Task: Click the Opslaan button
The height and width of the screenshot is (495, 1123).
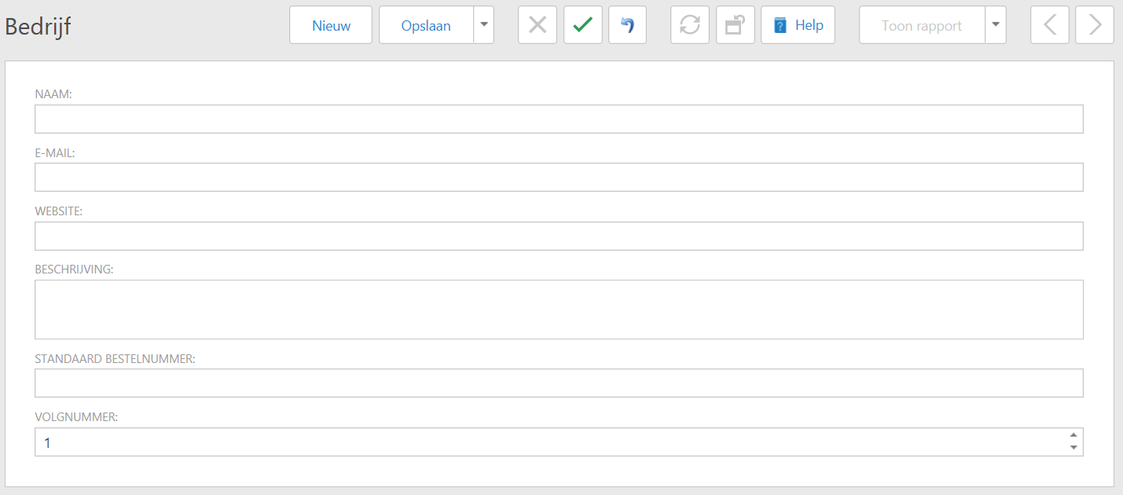Action: pyautogui.click(x=426, y=25)
